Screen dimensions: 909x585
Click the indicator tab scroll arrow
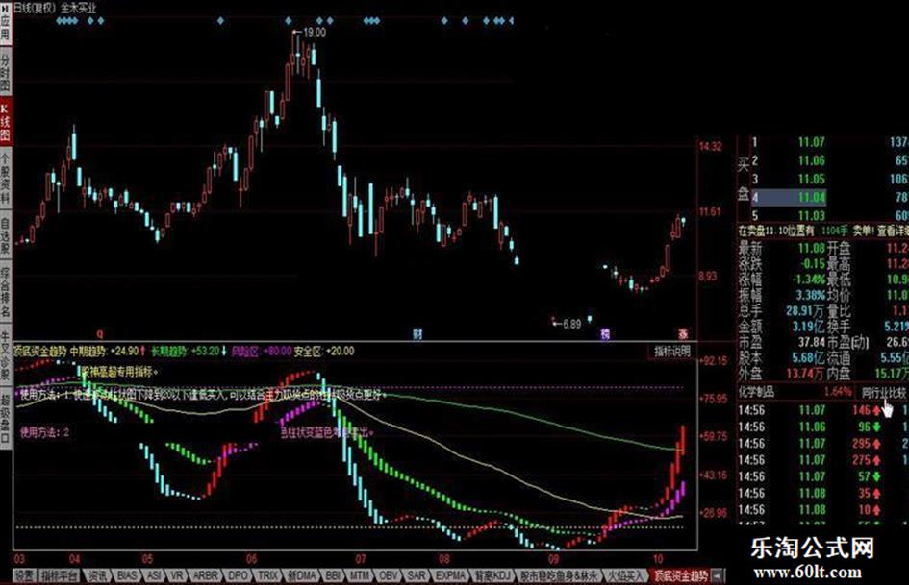[718, 575]
